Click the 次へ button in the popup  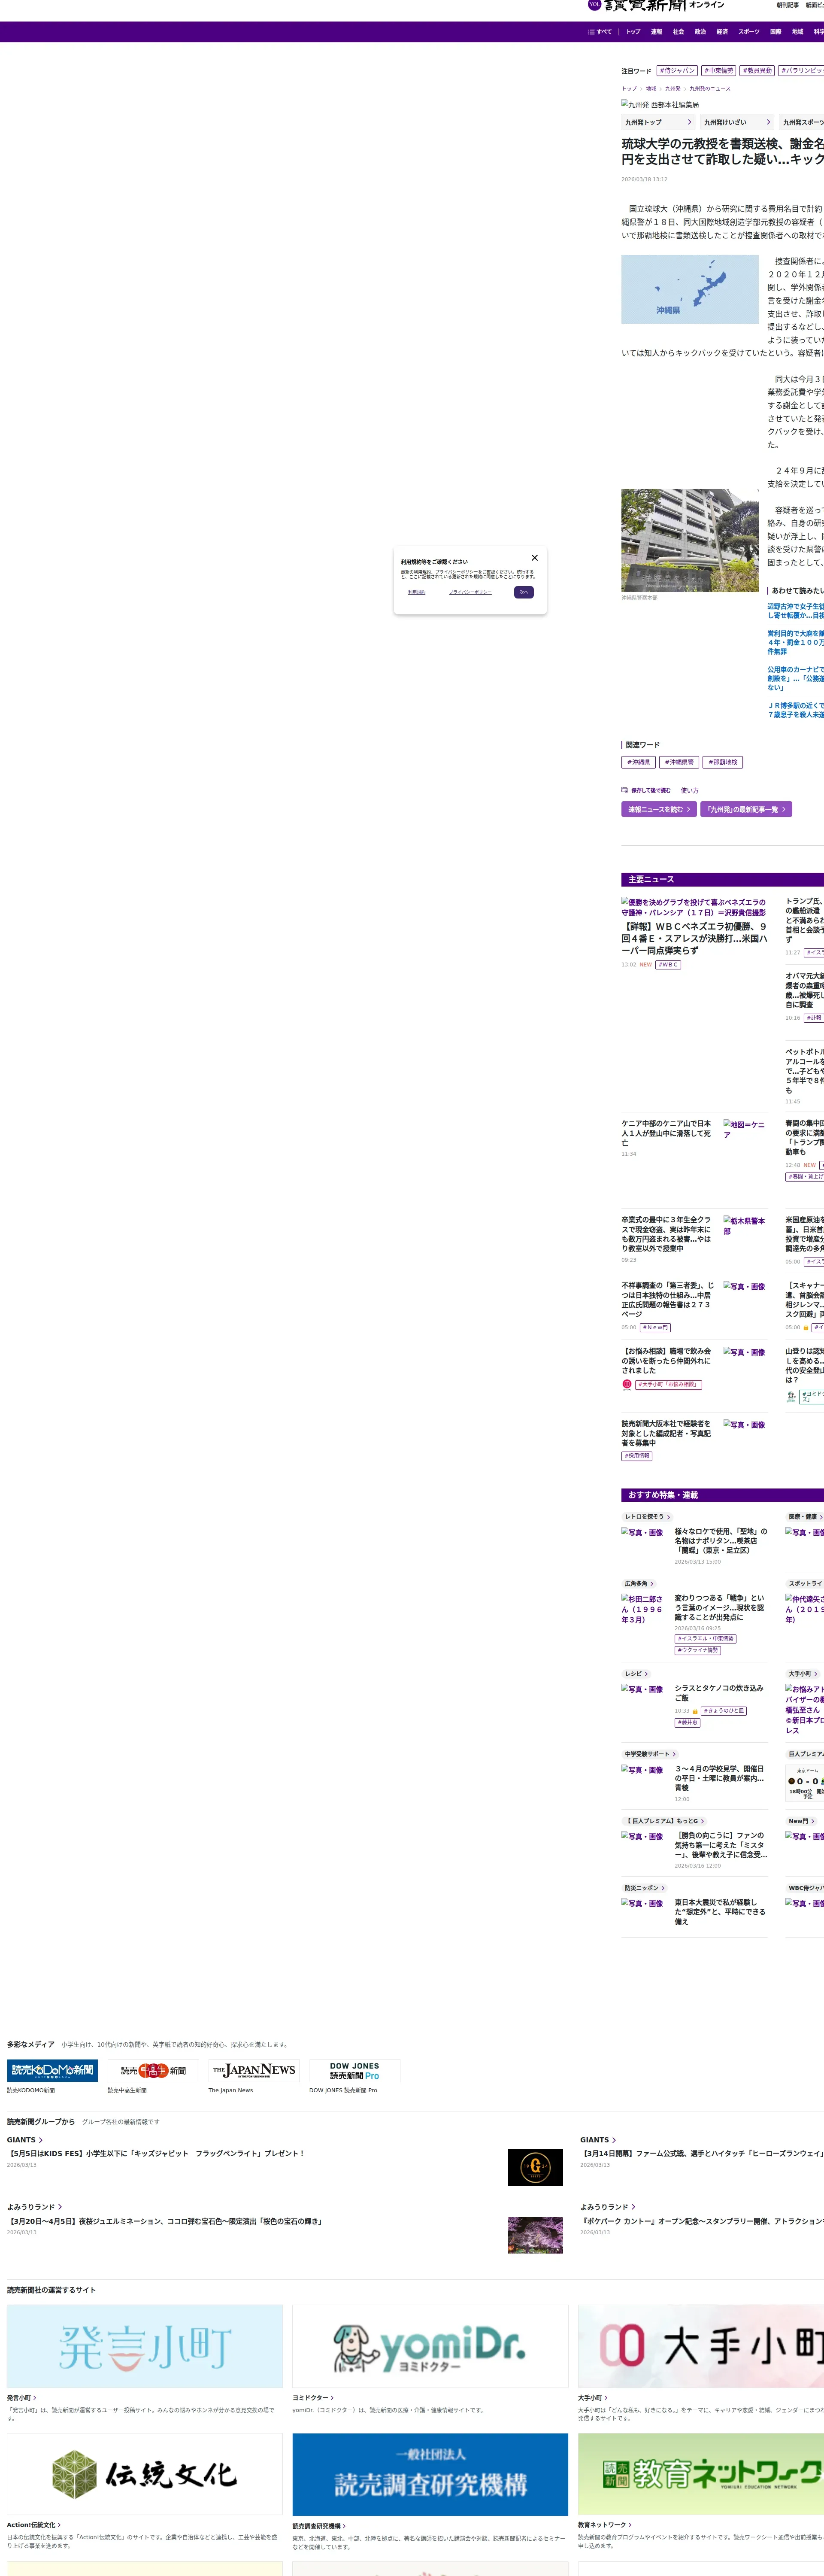524,592
